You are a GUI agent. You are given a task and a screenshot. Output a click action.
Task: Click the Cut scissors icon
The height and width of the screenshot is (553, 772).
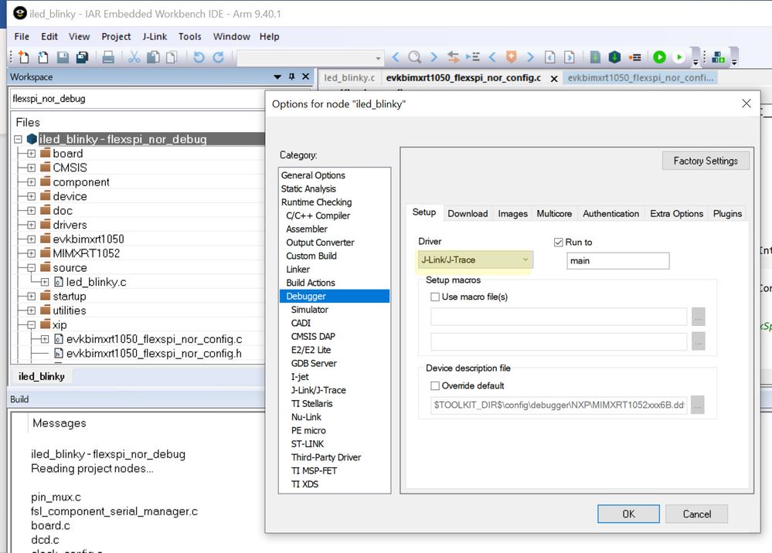coord(134,58)
